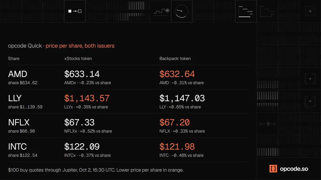This screenshot has height=180, width=321.
Task: Open the highlighted gantt bars icon tile
Action: tap(246, 11)
